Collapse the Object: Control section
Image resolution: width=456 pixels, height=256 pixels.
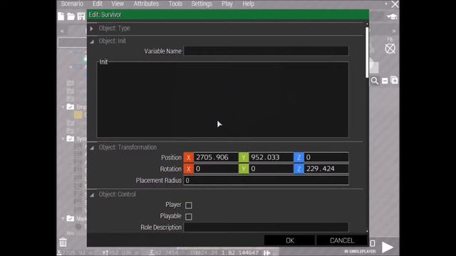coord(92,195)
